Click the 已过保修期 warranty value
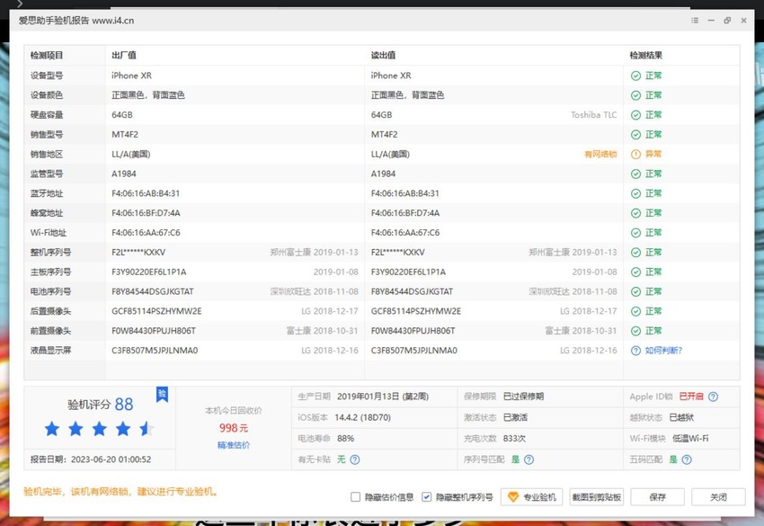The width and height of the screenshot is (764, 526). coord(523,397)
